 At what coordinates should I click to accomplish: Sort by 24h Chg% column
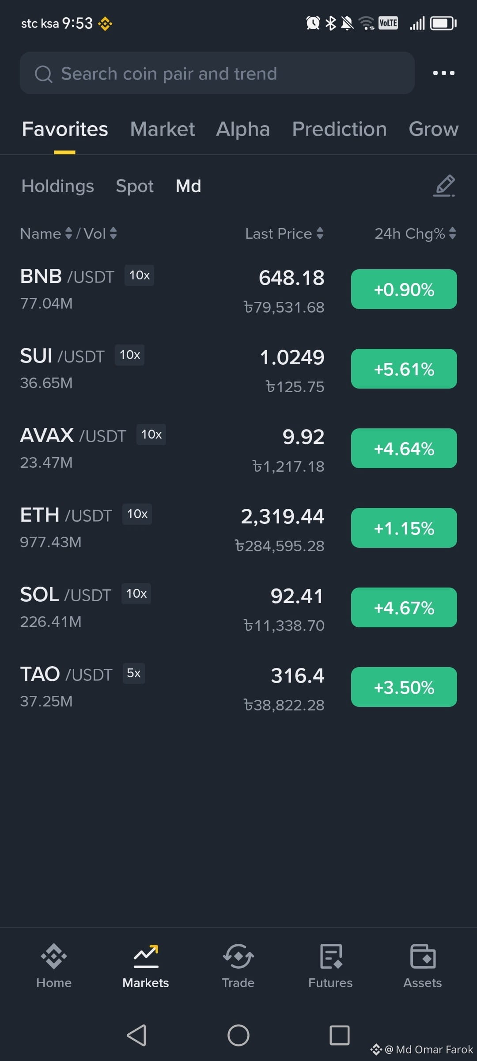pyautogui.click(x=415, y=233)
